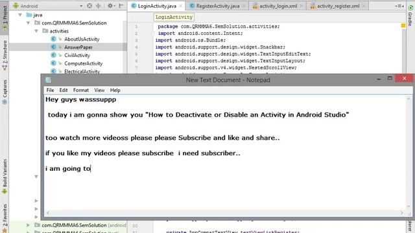Open the Build Variants tool window
Viewport: 415px width, 233px height.
[5, 177]
